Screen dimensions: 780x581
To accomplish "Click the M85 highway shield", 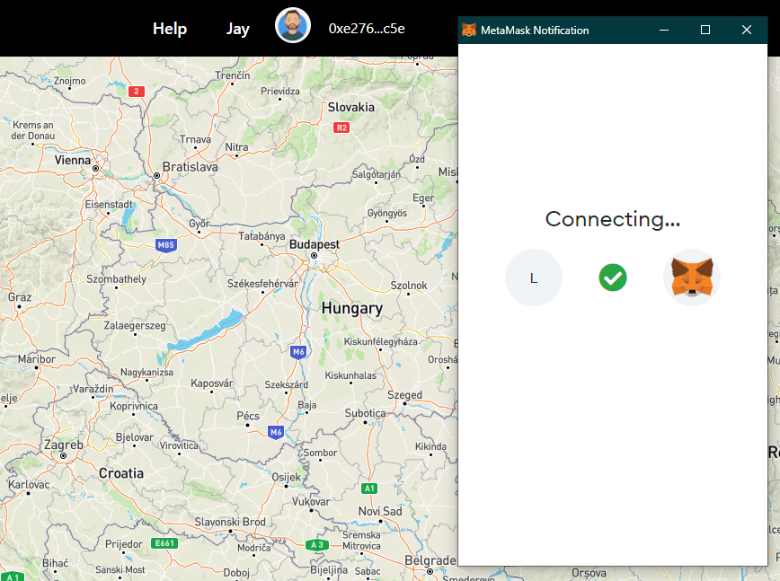I will 165,245.
